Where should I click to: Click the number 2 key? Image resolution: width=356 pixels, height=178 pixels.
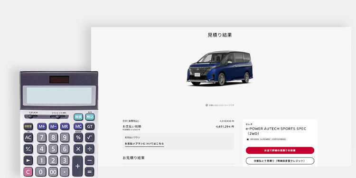pyautogui.click(x=53, y=160)
